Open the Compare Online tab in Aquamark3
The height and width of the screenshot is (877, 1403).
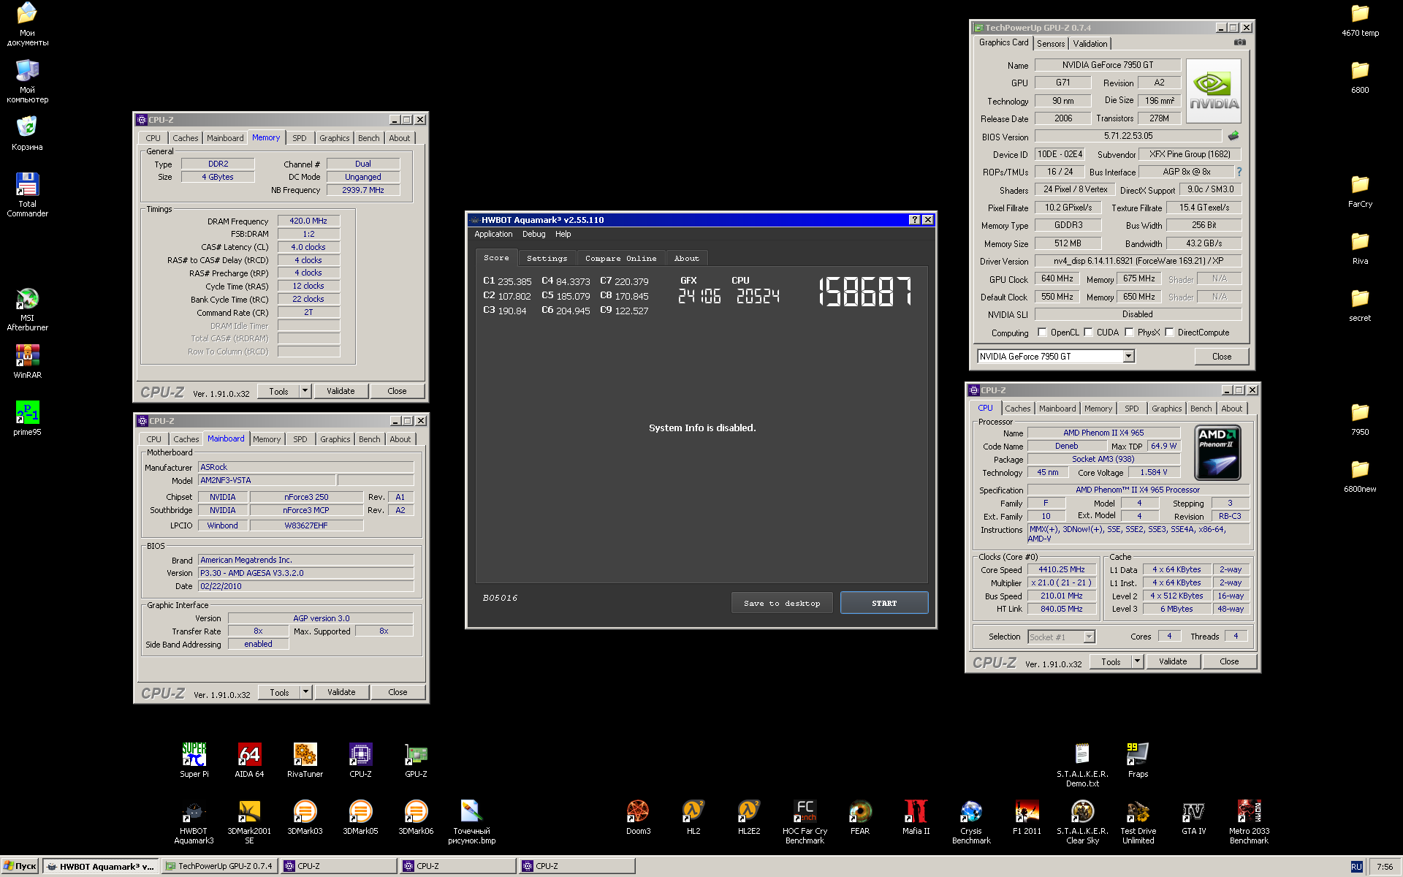coord(621,259)
